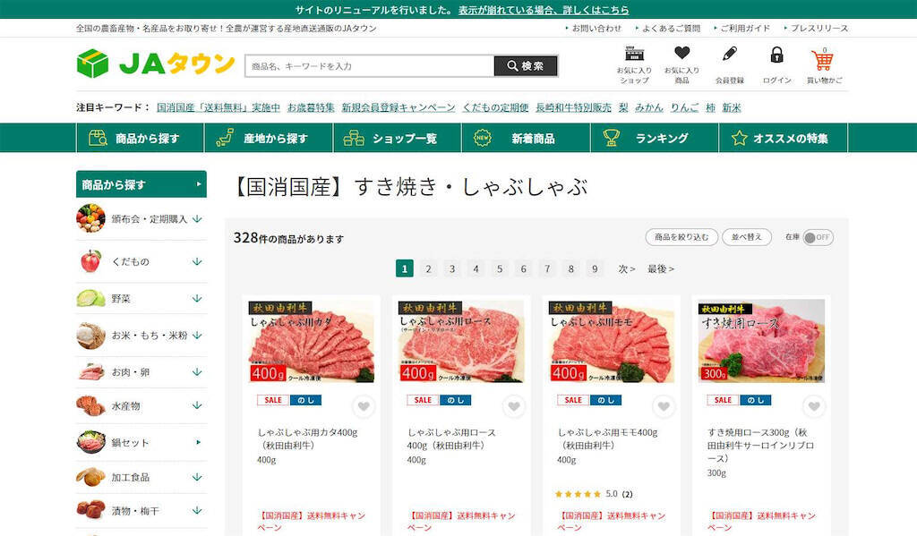Click the ログイン padlock icon

(776, 55)
